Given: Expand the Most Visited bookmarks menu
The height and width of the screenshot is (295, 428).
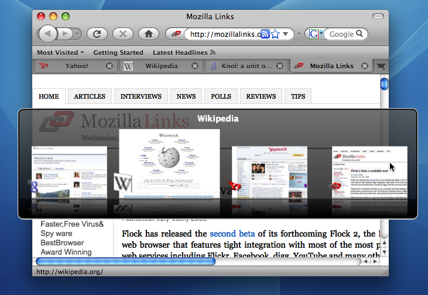Looking at the screenshot, I should click(x=60, y=53).
